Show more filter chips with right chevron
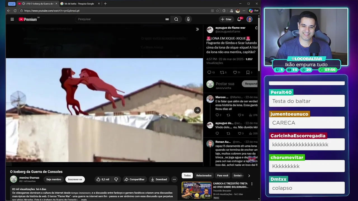 pos(249,176)
